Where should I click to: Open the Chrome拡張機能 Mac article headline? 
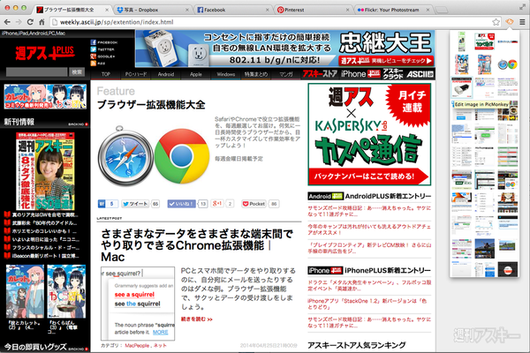click(197, 245)
